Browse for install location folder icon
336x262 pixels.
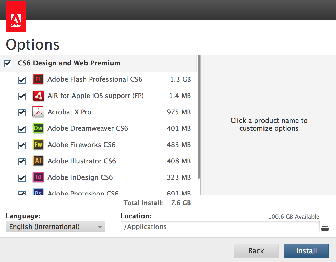[325, 228]
